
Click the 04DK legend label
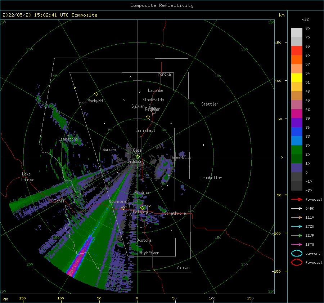point(310,209)
